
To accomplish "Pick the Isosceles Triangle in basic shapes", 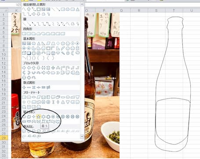I will (x=39, y=43).
